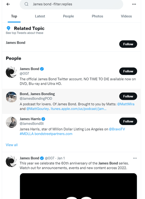Click the Related Topic blue speech icon
Viewport: 145px width, 199px height.
coord(9,28)
